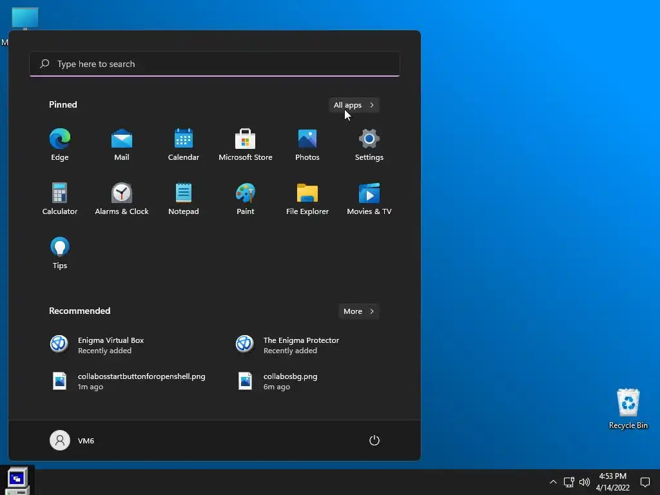Click the Start button on taskbar
The height and width of the screenshot is (495, 660).
point(17,481)
